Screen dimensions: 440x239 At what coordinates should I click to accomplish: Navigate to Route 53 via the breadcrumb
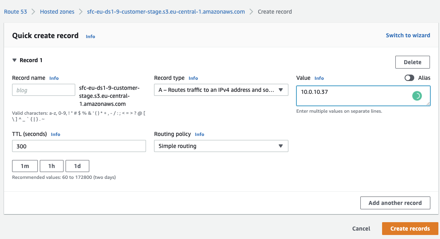[15, 11]
